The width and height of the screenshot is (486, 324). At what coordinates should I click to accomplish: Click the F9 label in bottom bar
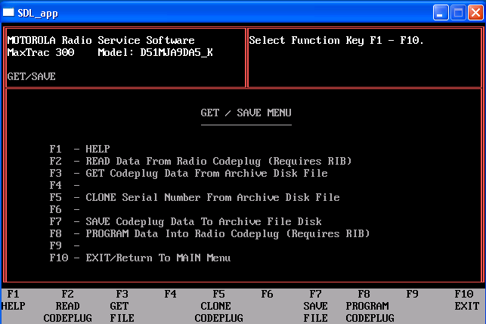[412, 294]
